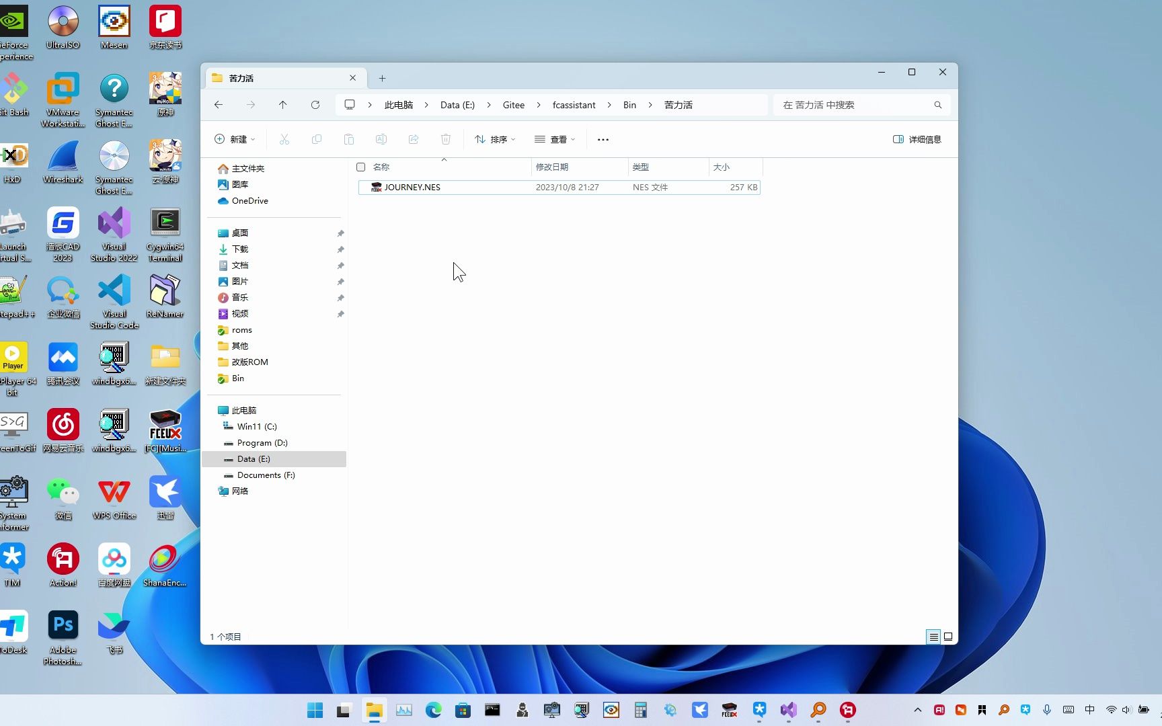The image size is (1162, 726).
Task: Toggle the select all items checkbox
Action: 361,167
